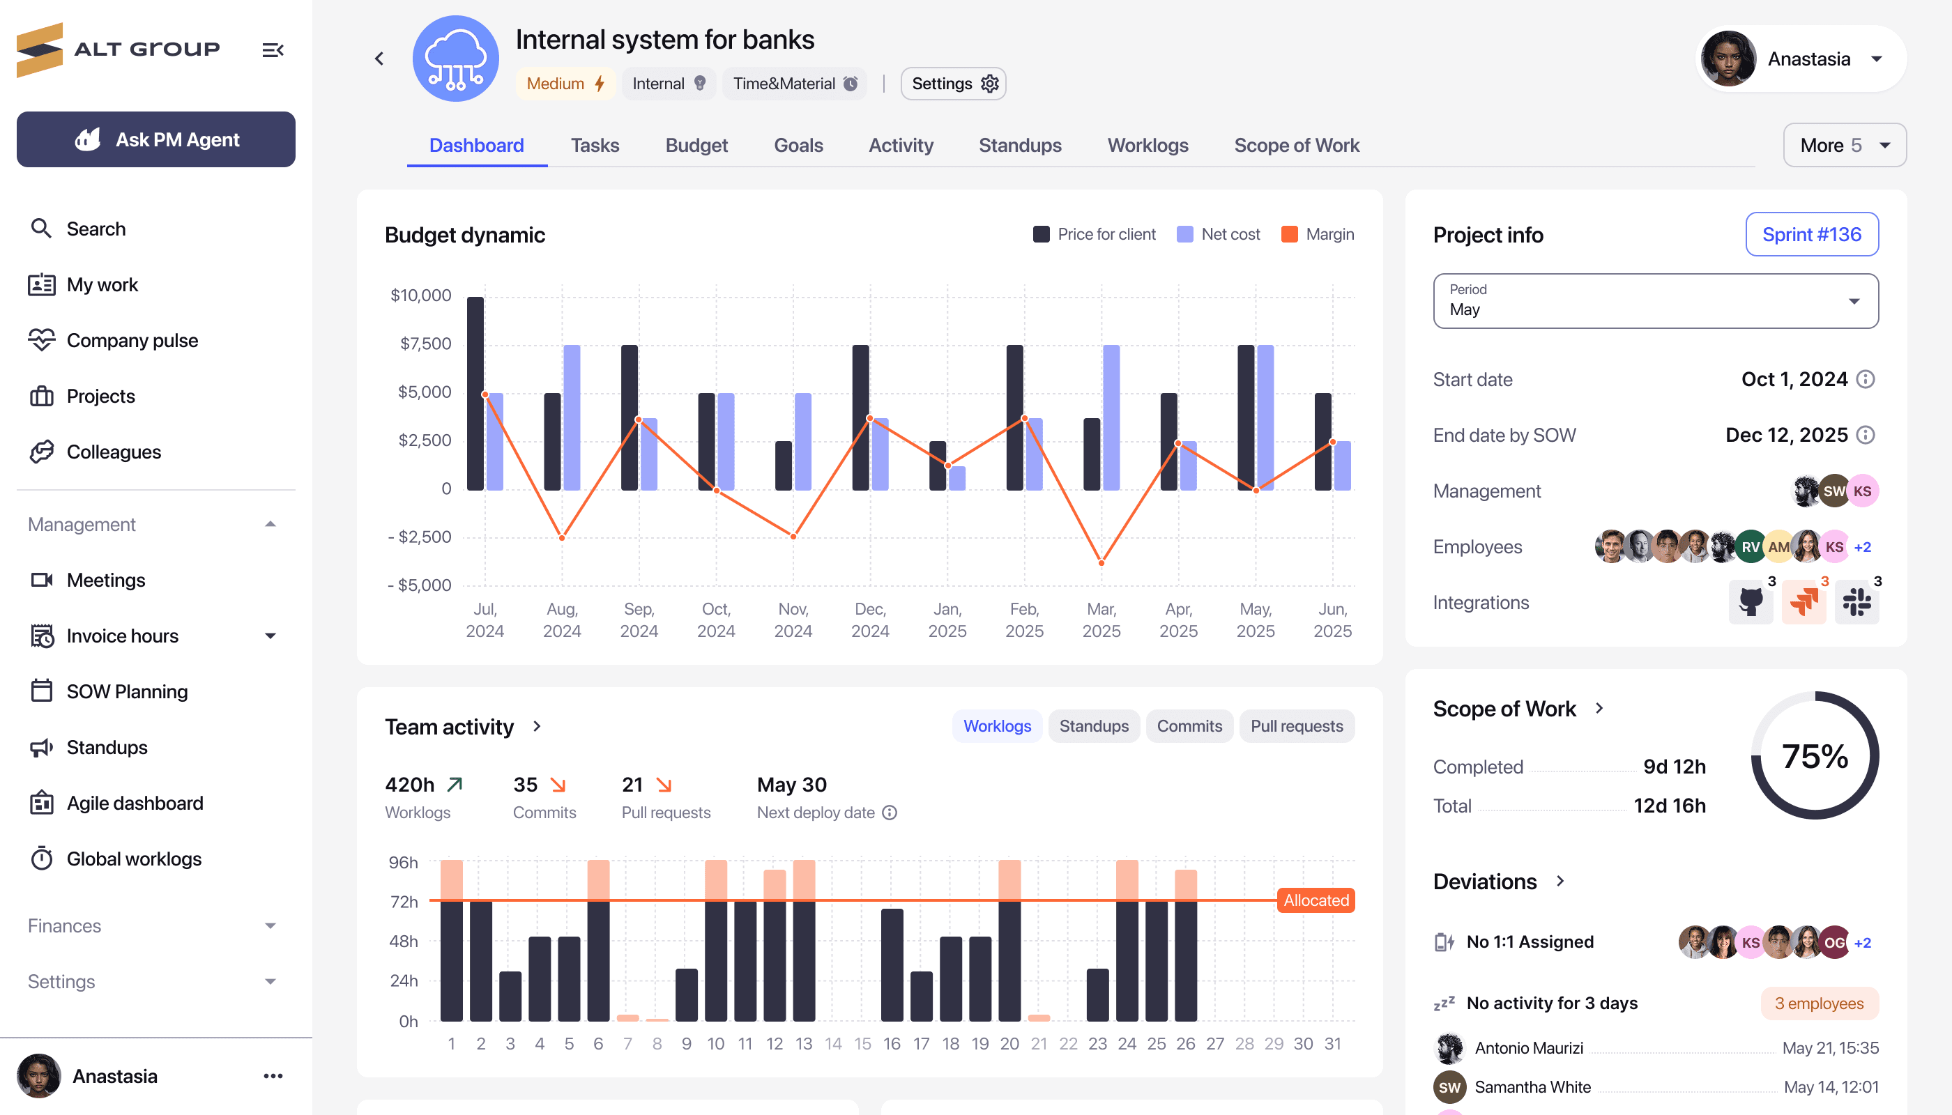Open Agile dashboard from the sidebar
Screen dimensions: 1952x1115
tap(135, 803)
